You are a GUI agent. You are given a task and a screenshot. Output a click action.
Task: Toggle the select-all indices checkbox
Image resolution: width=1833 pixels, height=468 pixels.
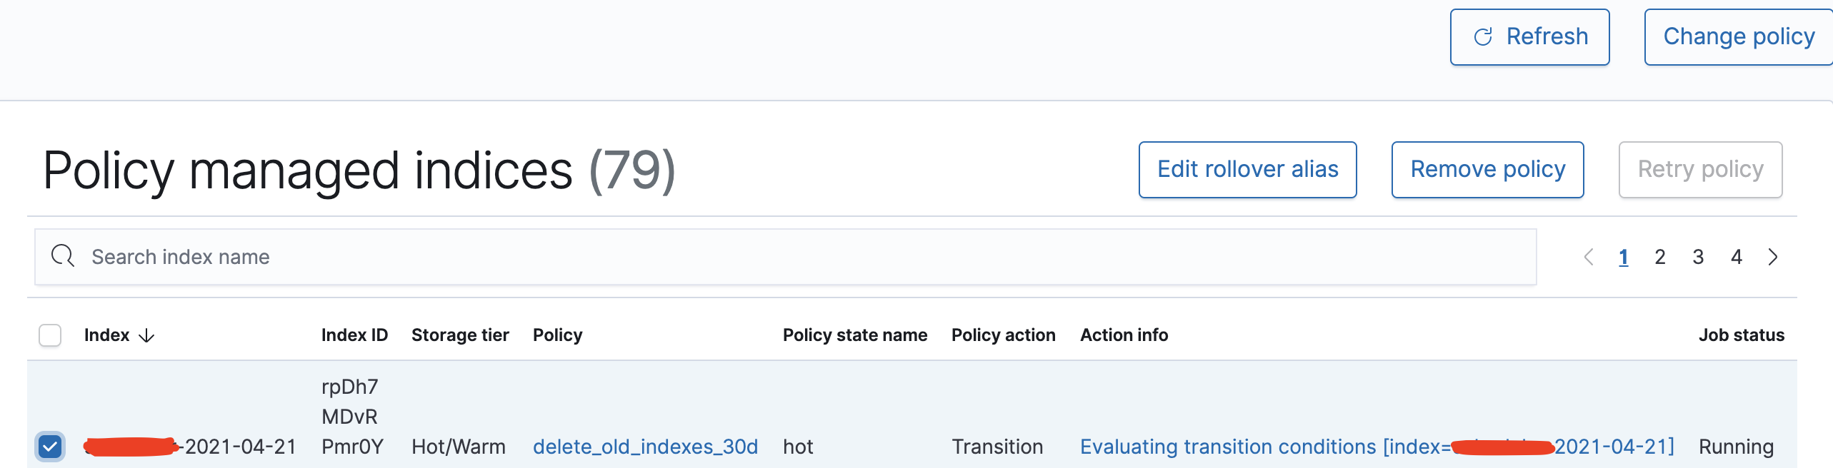click(50, 335)
